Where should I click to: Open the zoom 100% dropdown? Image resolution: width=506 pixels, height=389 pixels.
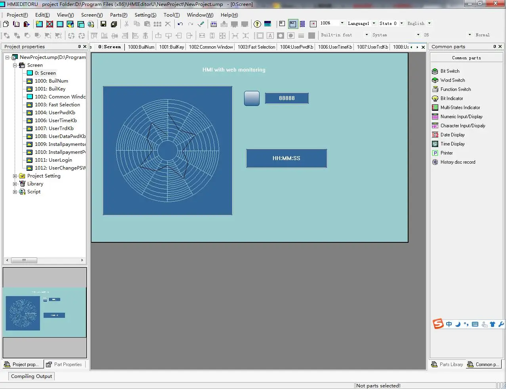342,23
